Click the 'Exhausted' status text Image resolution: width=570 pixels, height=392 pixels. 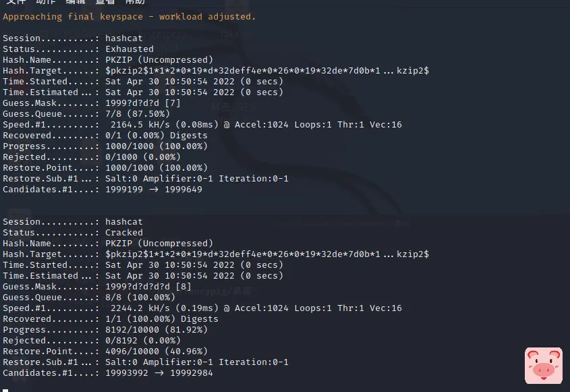(x=130, y=49)
